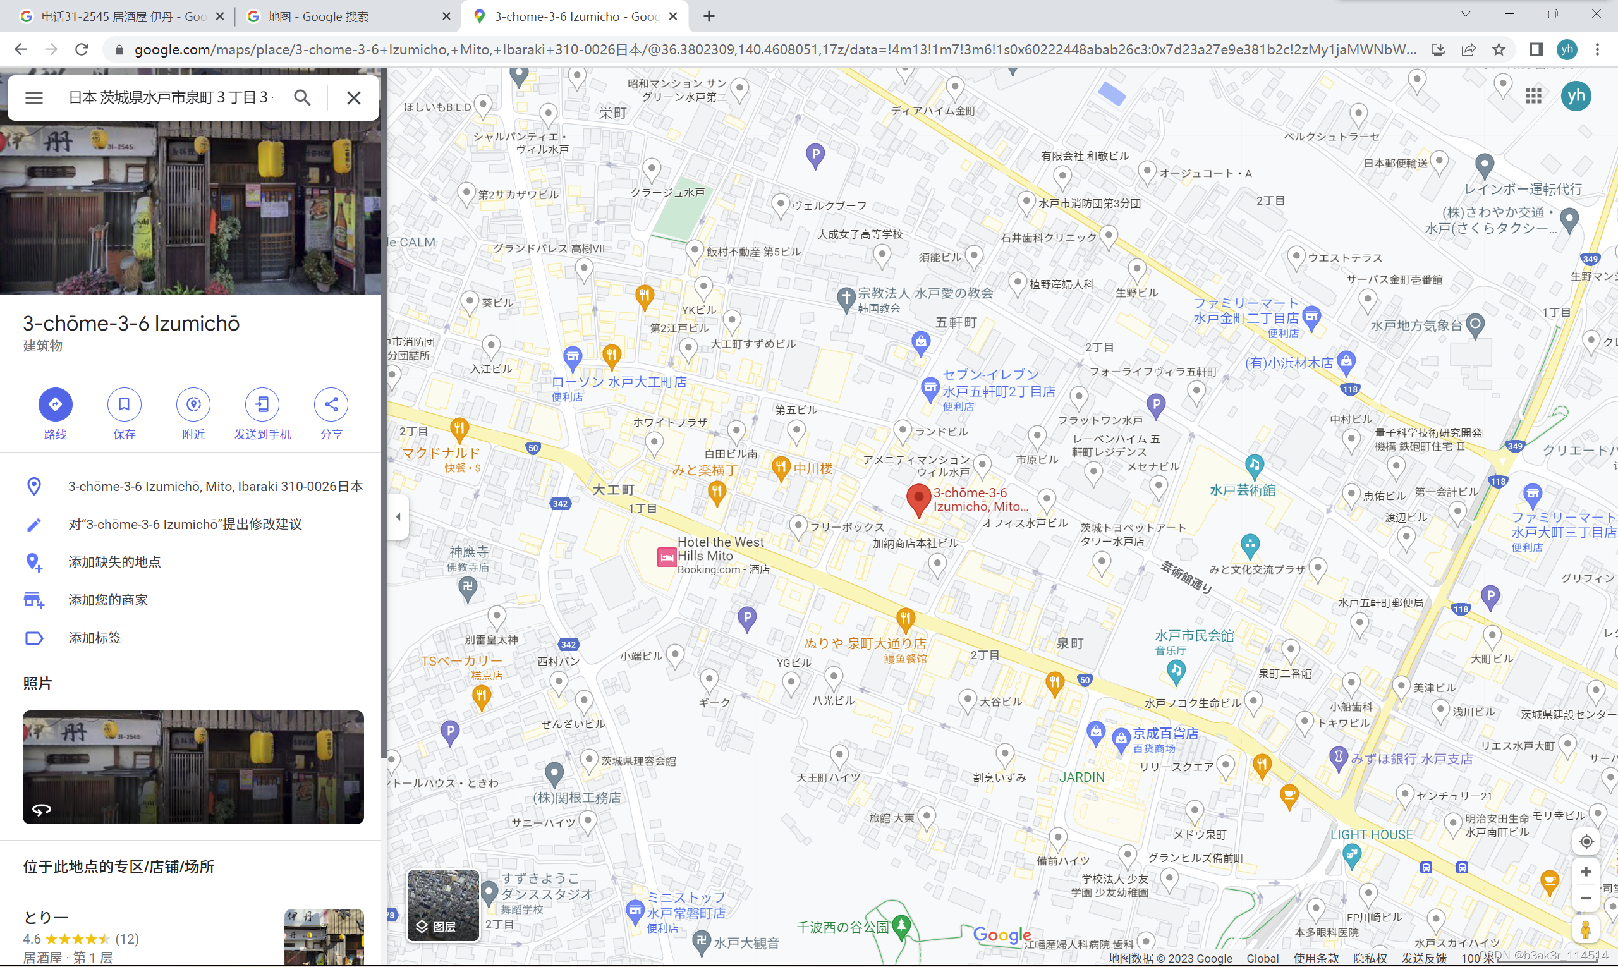Open the tab search dropdown chevron
Image resolution: width=1618 pixels, height=967 pixels.
pos(1466,15)
